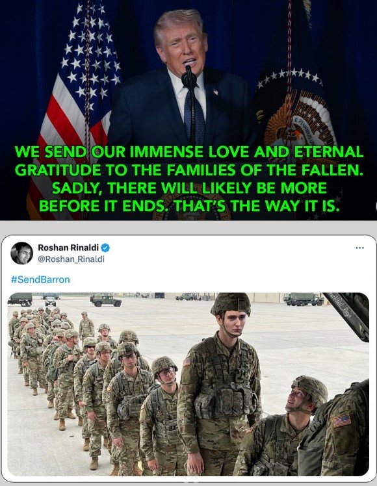This screenshot has height=486, width=377.
Task: Open the #SendBarron hashtag link
Action: pos(40,279)
